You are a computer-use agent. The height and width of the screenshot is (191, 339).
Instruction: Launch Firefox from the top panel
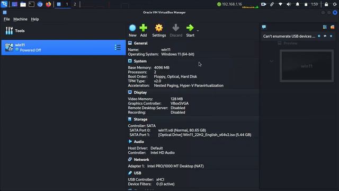pos(48,4)
